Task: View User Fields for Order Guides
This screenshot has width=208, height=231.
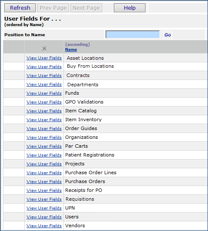Action: coord(44,129)
